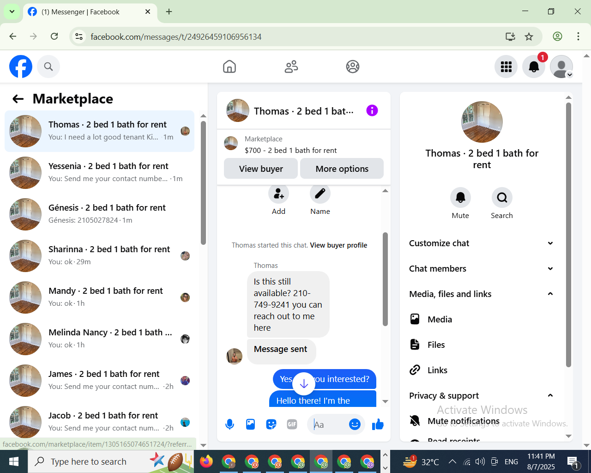This screenshot has height=473, width=591.
Task: Select Mute notifications option
Action: point(481,421)
